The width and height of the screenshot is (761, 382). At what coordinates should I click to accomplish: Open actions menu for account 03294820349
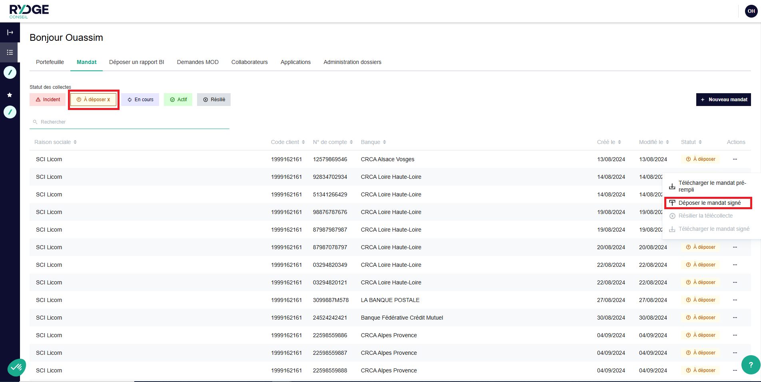(x=735, y=265)
